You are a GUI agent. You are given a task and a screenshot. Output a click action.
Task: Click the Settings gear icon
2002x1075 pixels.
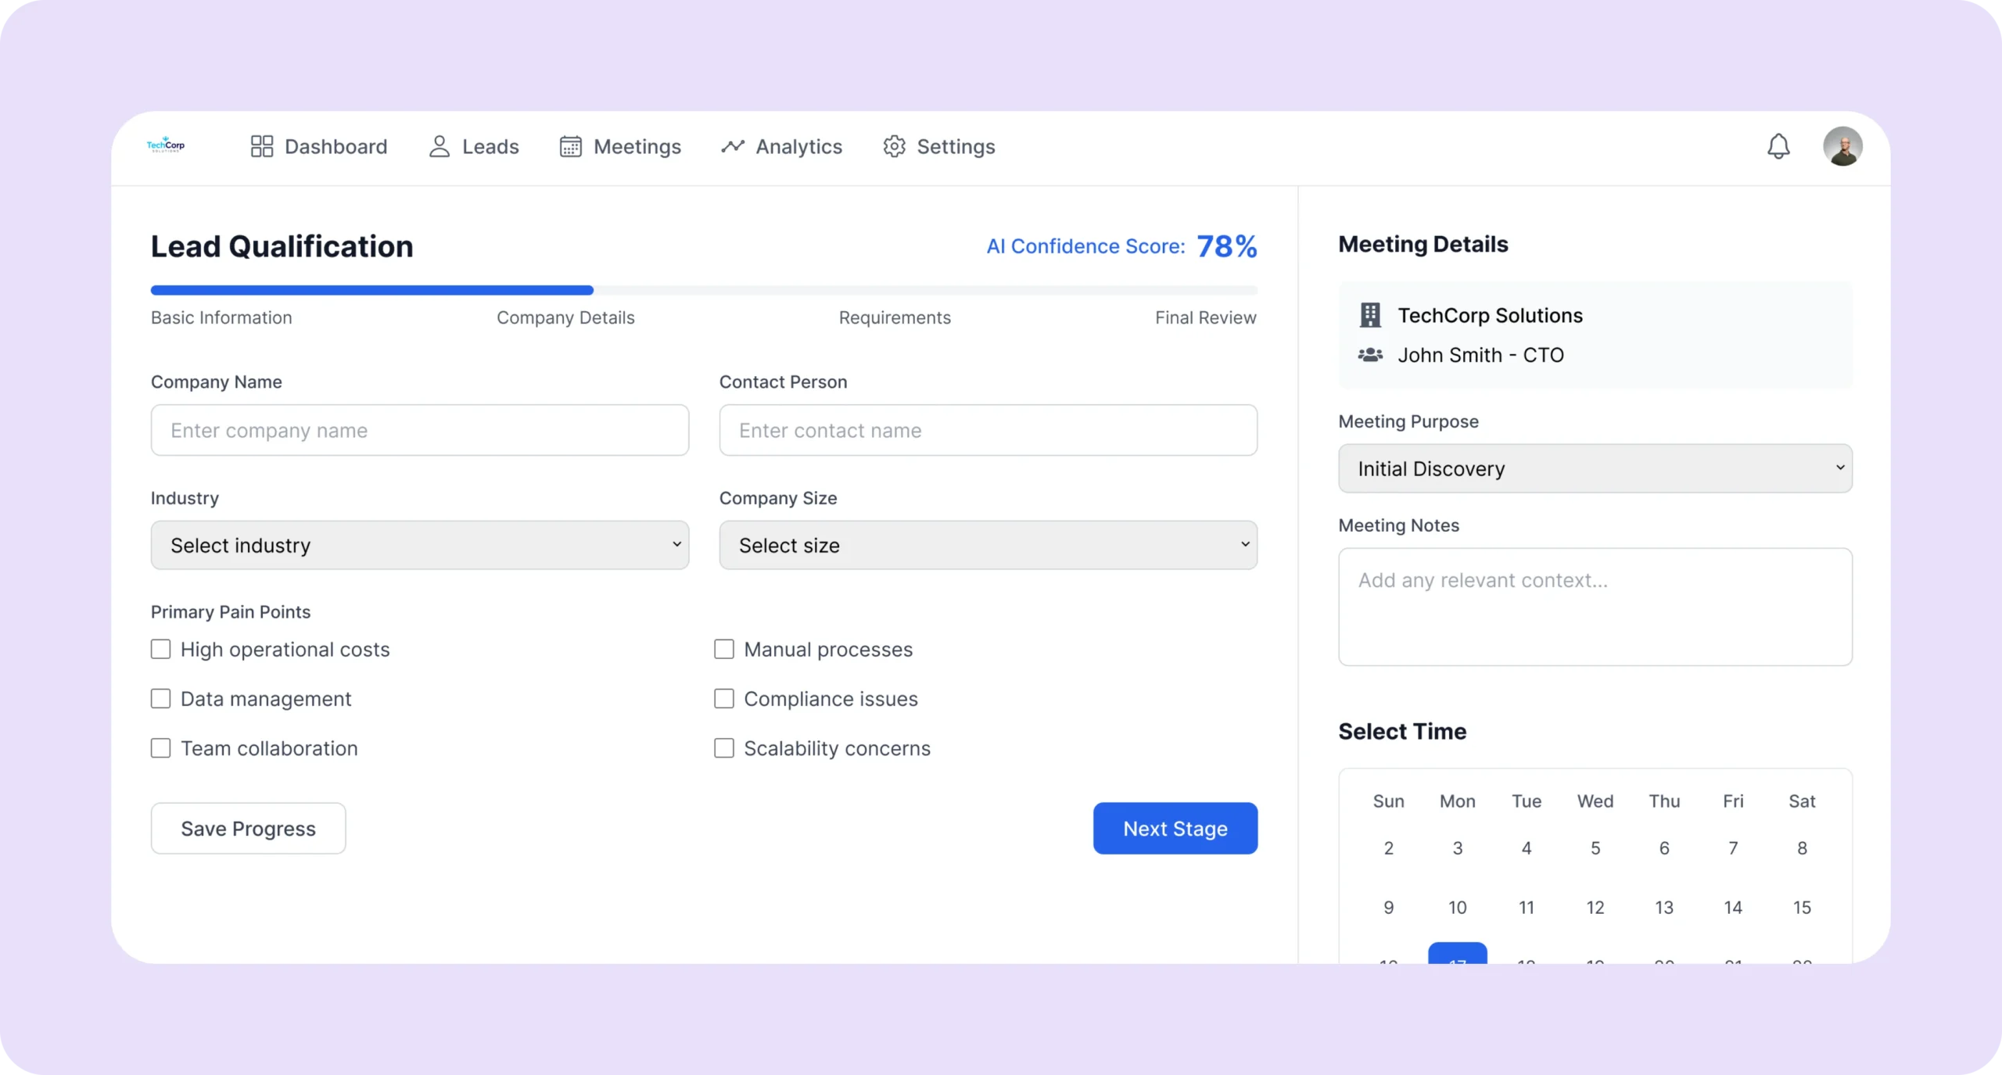pyautogui.click(x=894, y=146)
